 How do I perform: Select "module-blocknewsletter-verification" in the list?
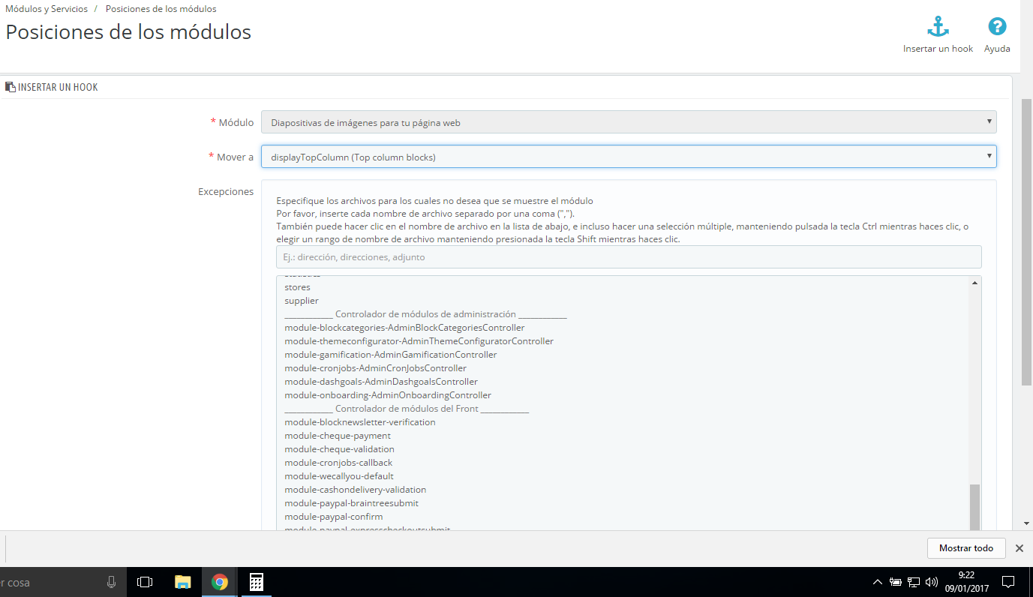tap(360, 422)
